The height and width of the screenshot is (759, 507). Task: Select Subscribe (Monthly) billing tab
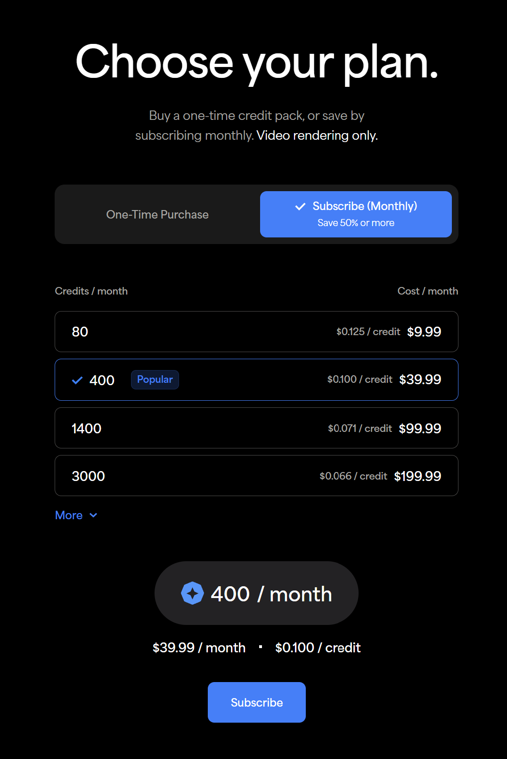(x=356, y=214)
